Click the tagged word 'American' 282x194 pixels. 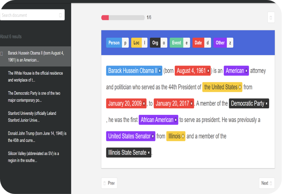pos(235,71)
